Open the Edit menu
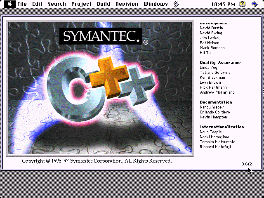 pyautogui.click(x=37, y=4)
